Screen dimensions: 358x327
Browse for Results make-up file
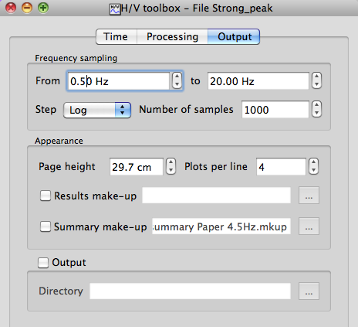(x=309, y=196)
